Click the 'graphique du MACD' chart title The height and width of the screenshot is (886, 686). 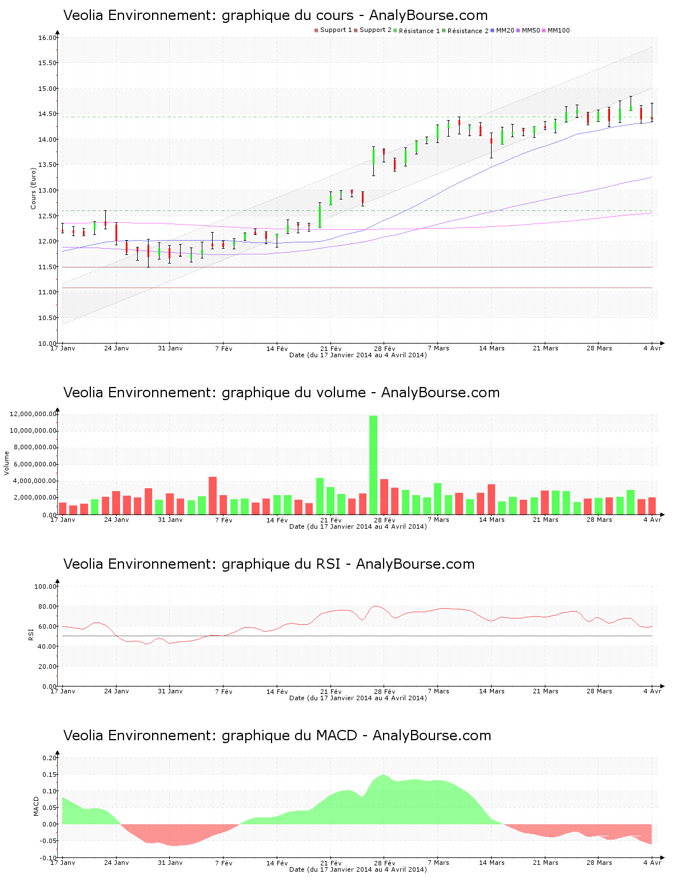click(x=277, y=736)
